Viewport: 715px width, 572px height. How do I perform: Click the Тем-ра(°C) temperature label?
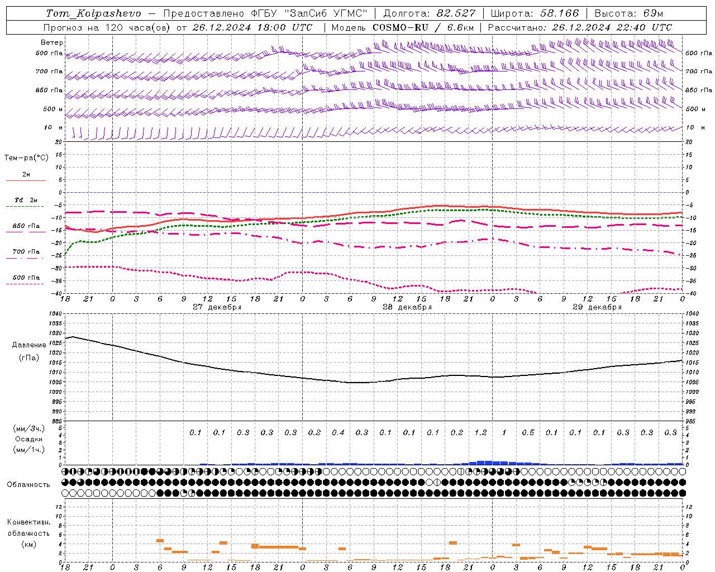pyautogui.click(x=26, y=158)
